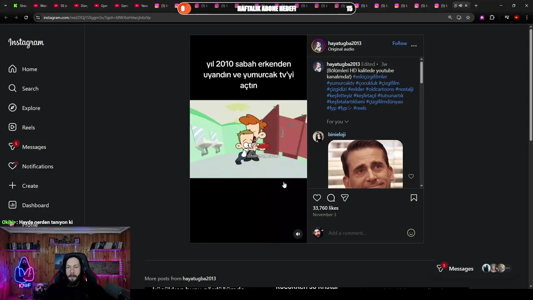Save the post with the bookmark icon
The width and height of the screenshot is (533, 300).
[414, 198]
